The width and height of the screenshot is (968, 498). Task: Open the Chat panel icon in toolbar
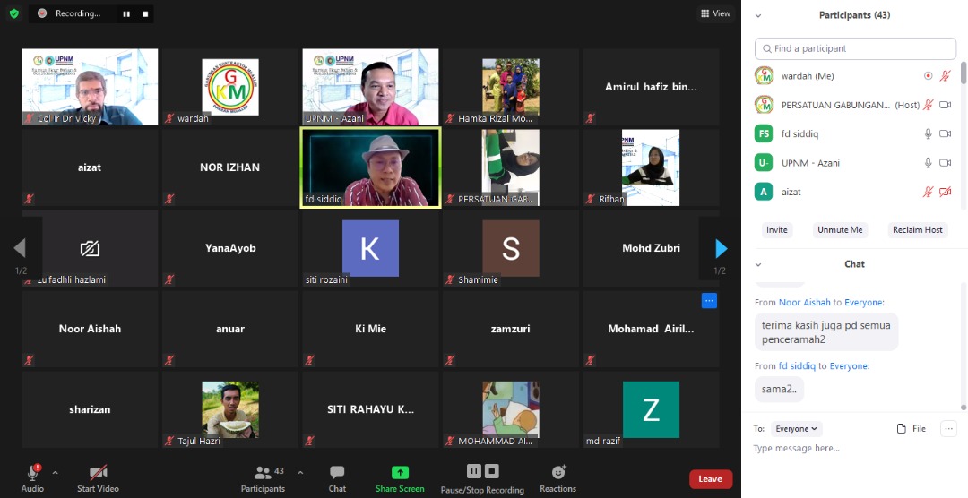[337, 473]
